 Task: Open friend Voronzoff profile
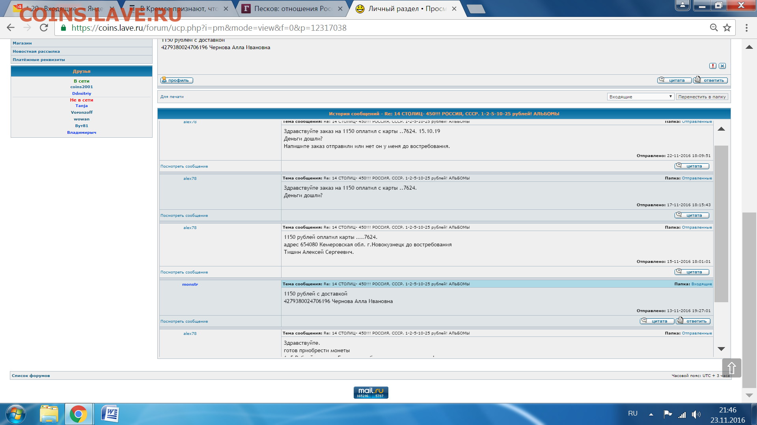(82, 112)
